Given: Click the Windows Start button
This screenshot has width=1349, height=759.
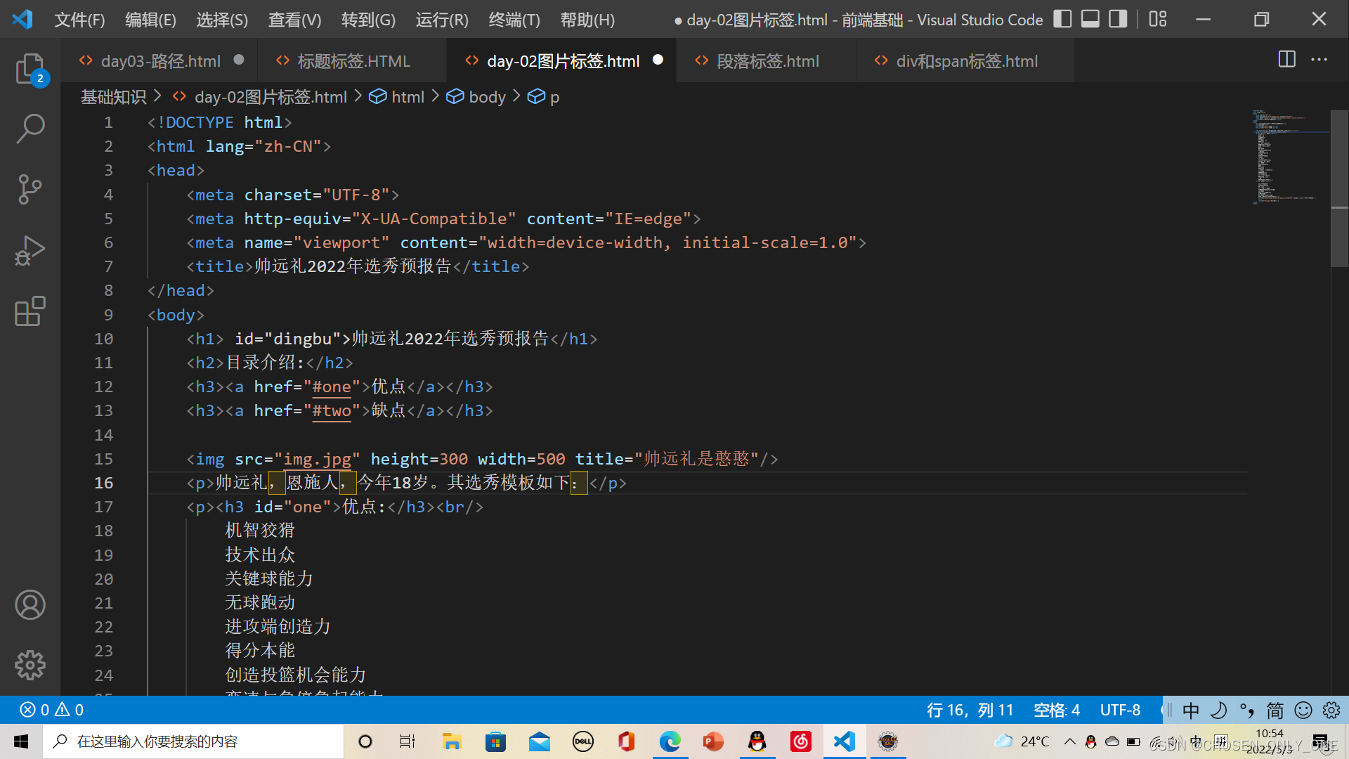Looking at the screenshot, I should (x=21, y=741).
